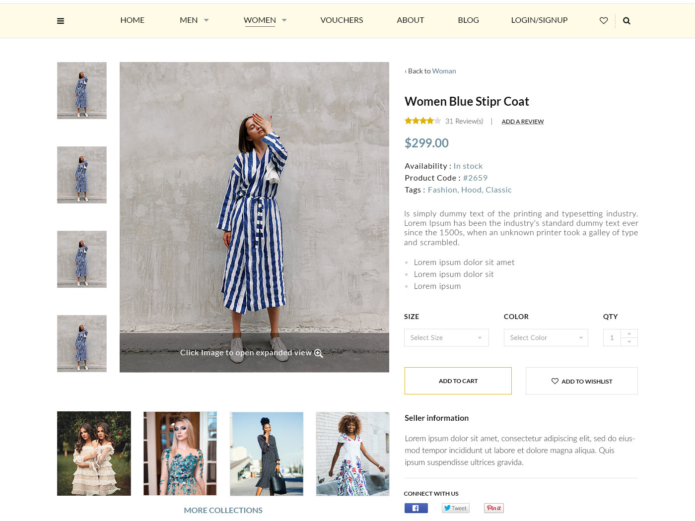Viewport: 695px width, 521px height.
Task: Go to HOME menu item
Action: [x=133, y=20]
